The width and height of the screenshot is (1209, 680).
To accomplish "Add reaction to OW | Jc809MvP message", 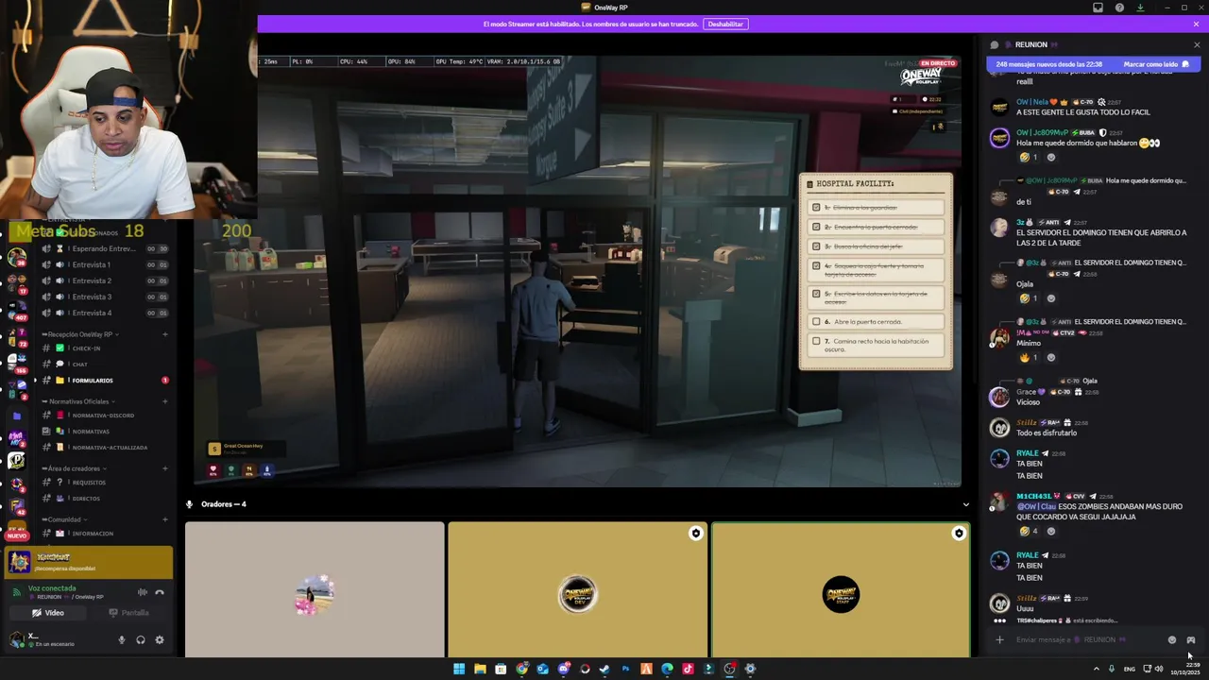I will coord(1051,158).
